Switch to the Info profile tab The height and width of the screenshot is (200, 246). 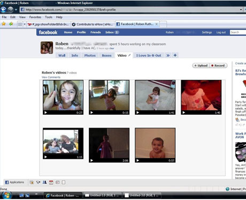[75, 55]
